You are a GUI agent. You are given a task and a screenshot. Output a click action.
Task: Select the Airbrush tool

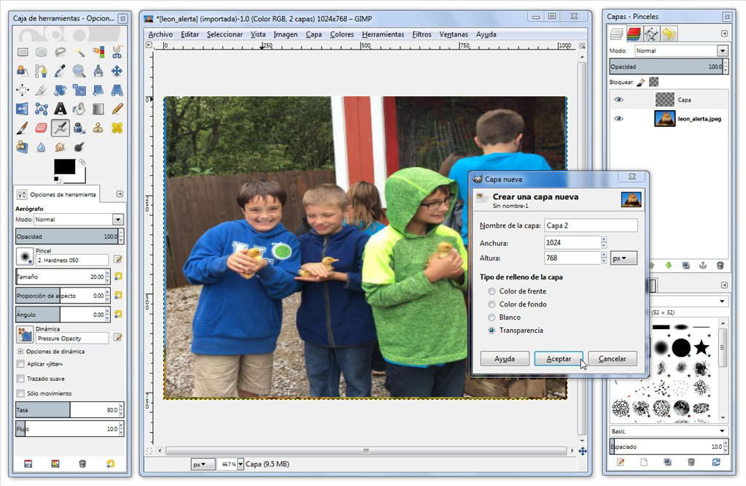click(60, 128)
